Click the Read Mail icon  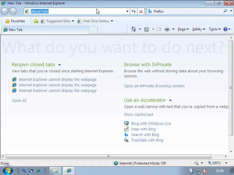click(159, 29)
